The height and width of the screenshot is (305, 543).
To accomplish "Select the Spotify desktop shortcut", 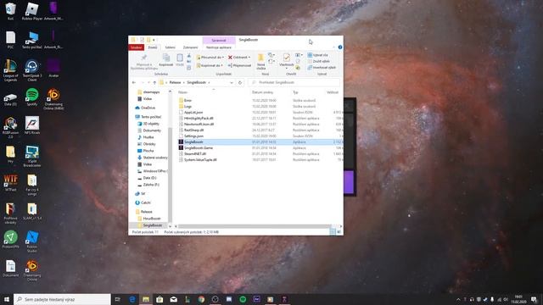I will point(32,97).
